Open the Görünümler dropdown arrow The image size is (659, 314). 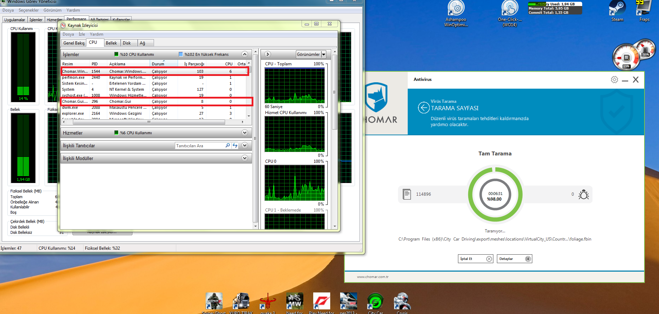(x=323, y=54)
